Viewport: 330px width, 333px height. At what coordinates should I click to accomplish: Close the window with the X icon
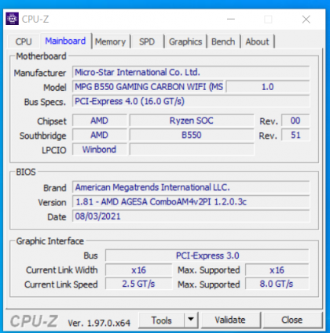click(x=306, y=20)
